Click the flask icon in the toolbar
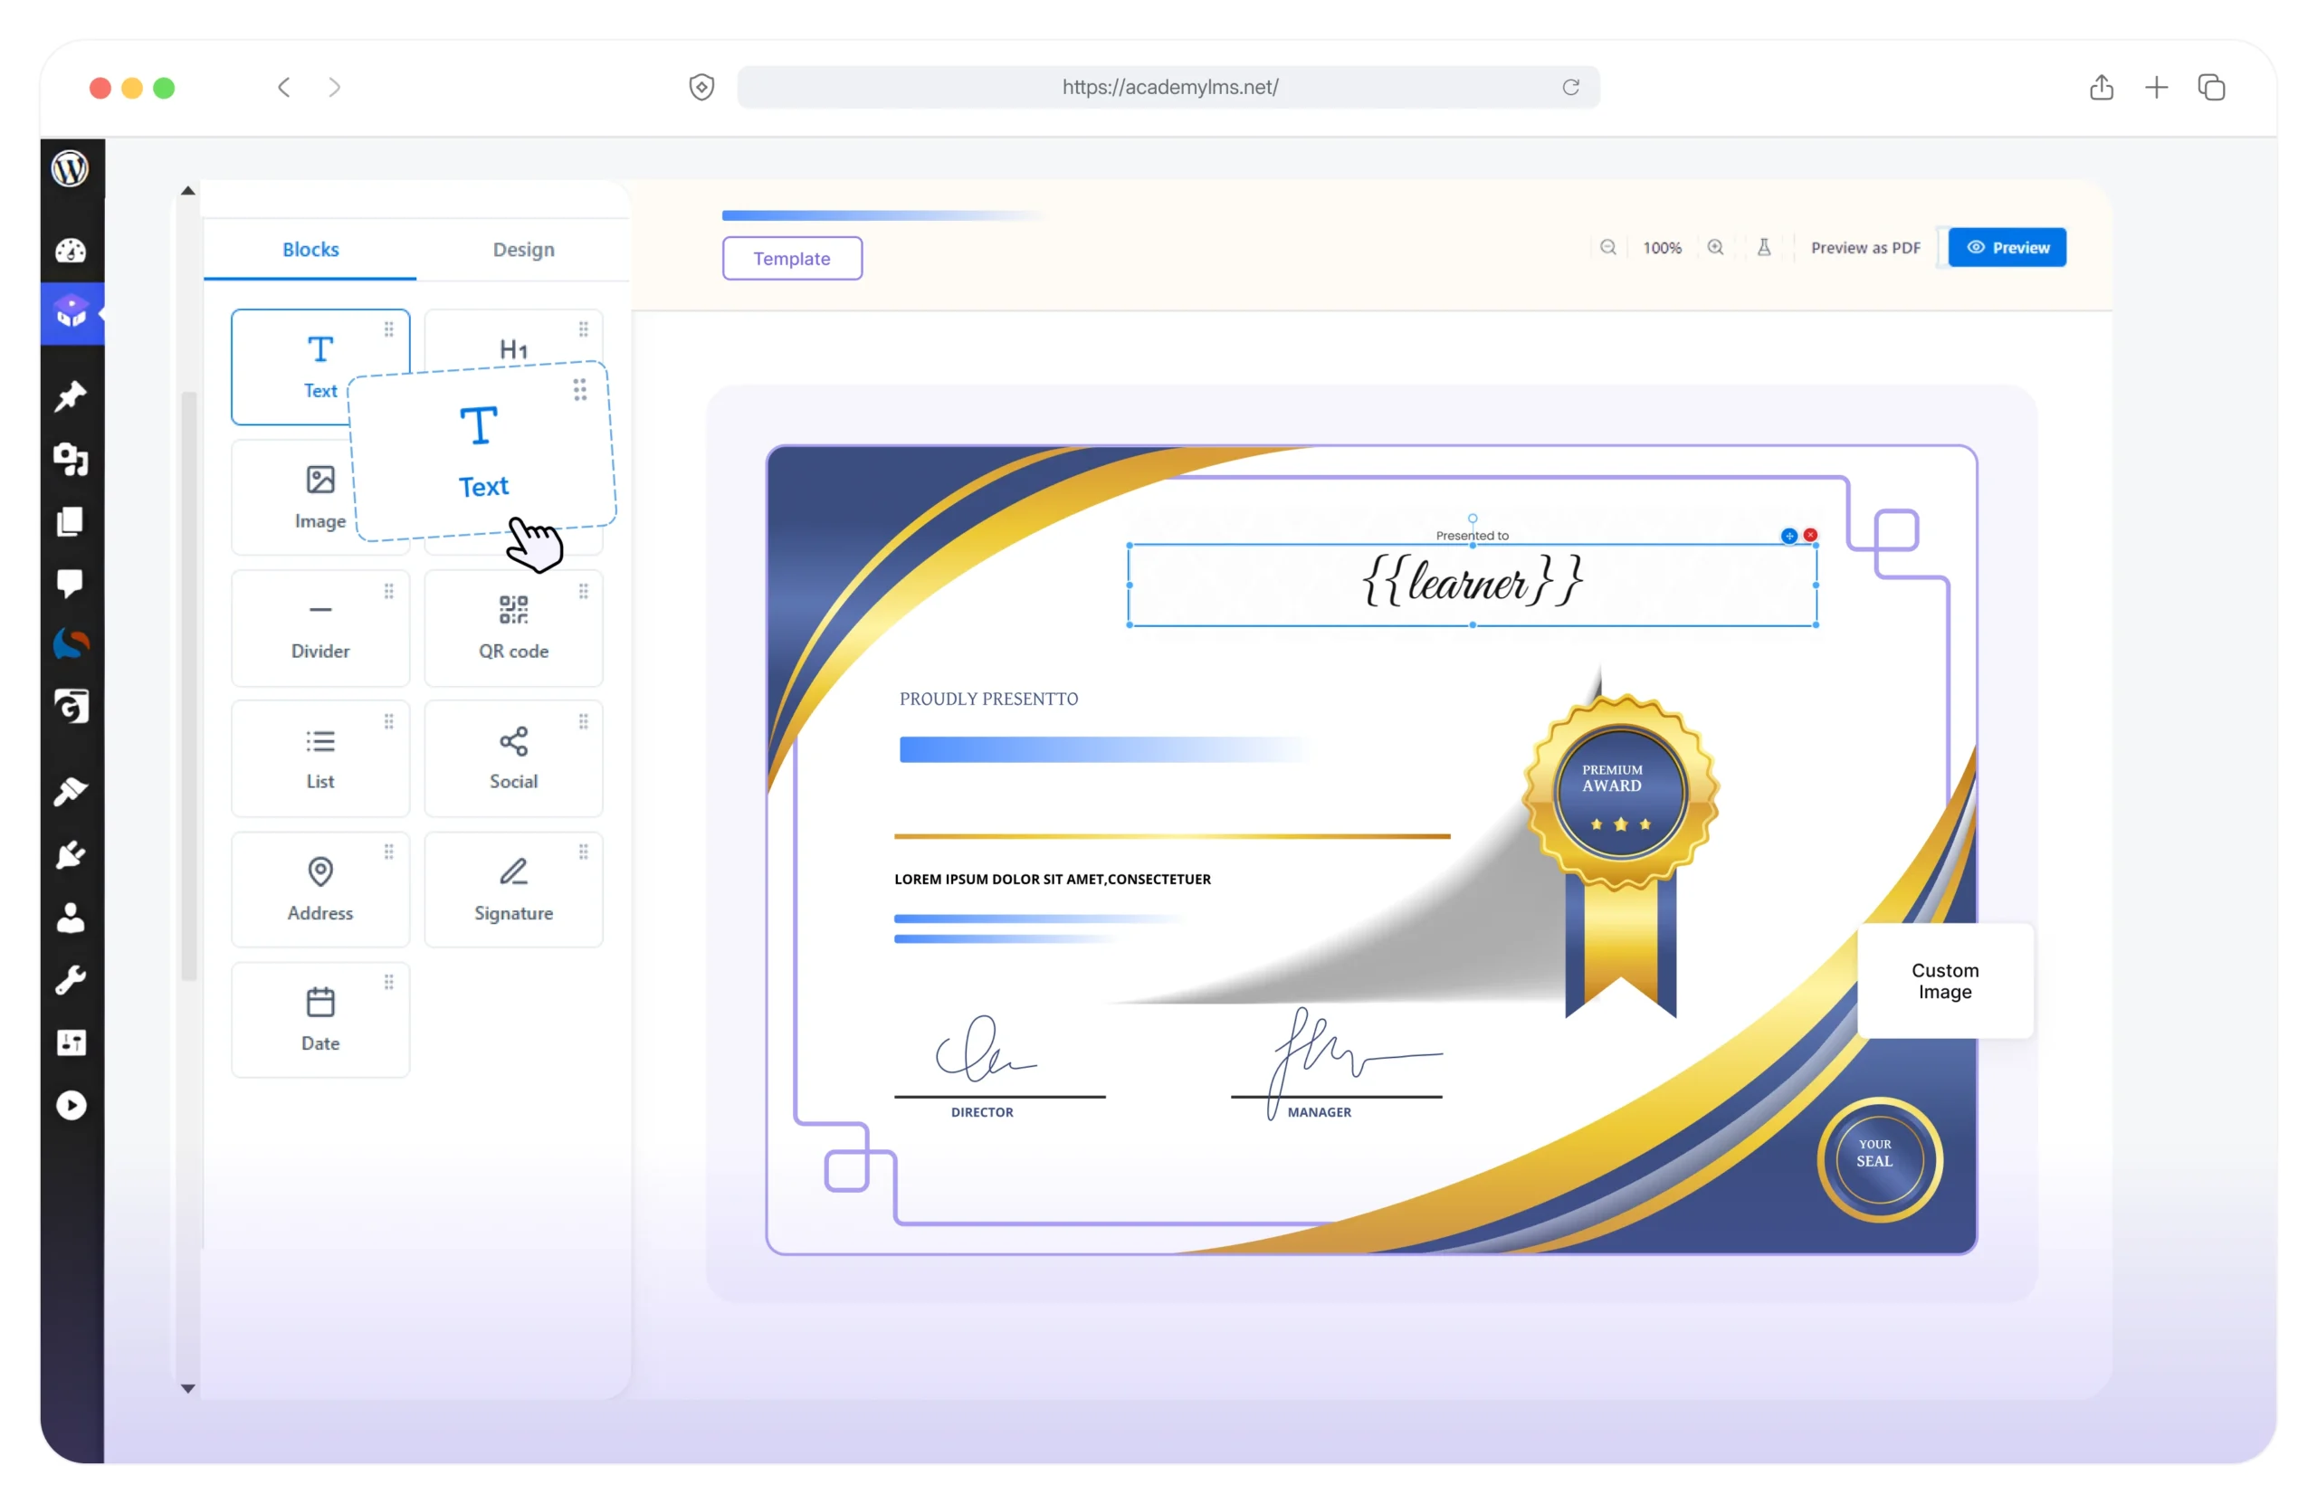Viewport: 2317px width, 1504px height. (x=1764, y=247)
